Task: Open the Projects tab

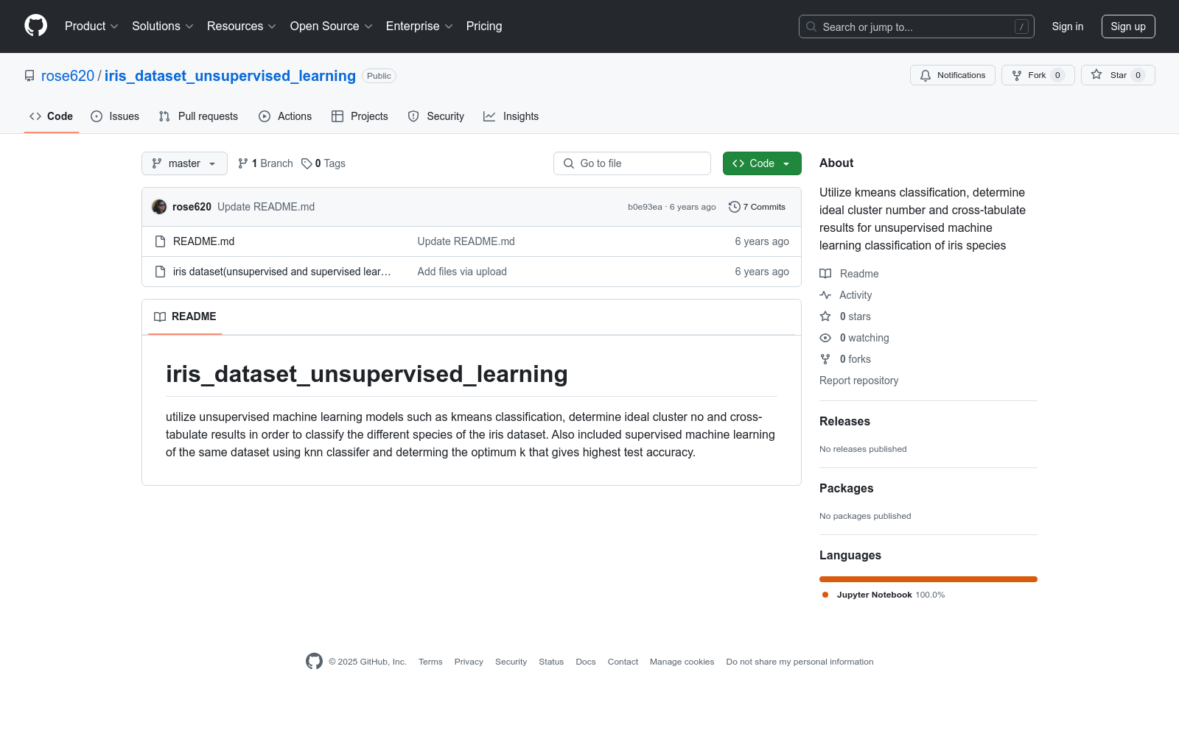Action: point(360,116)
